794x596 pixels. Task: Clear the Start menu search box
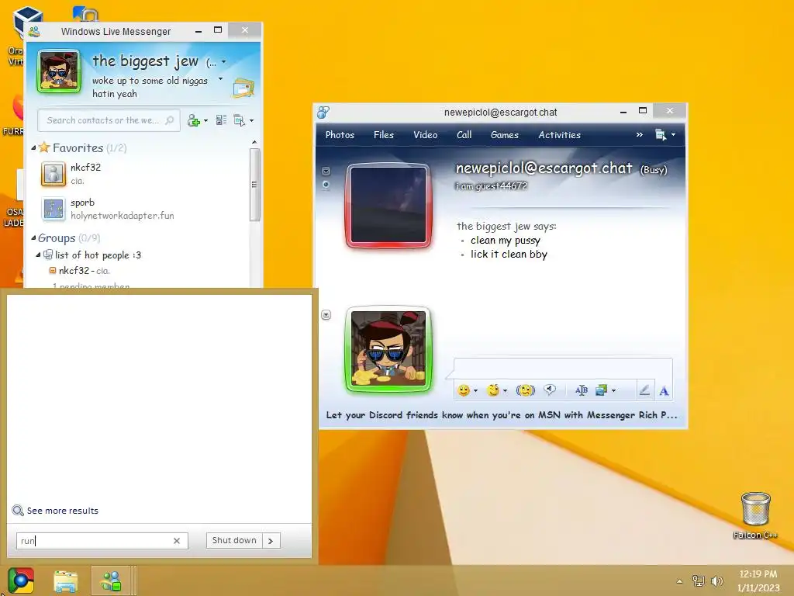click(x=177, y=541)
